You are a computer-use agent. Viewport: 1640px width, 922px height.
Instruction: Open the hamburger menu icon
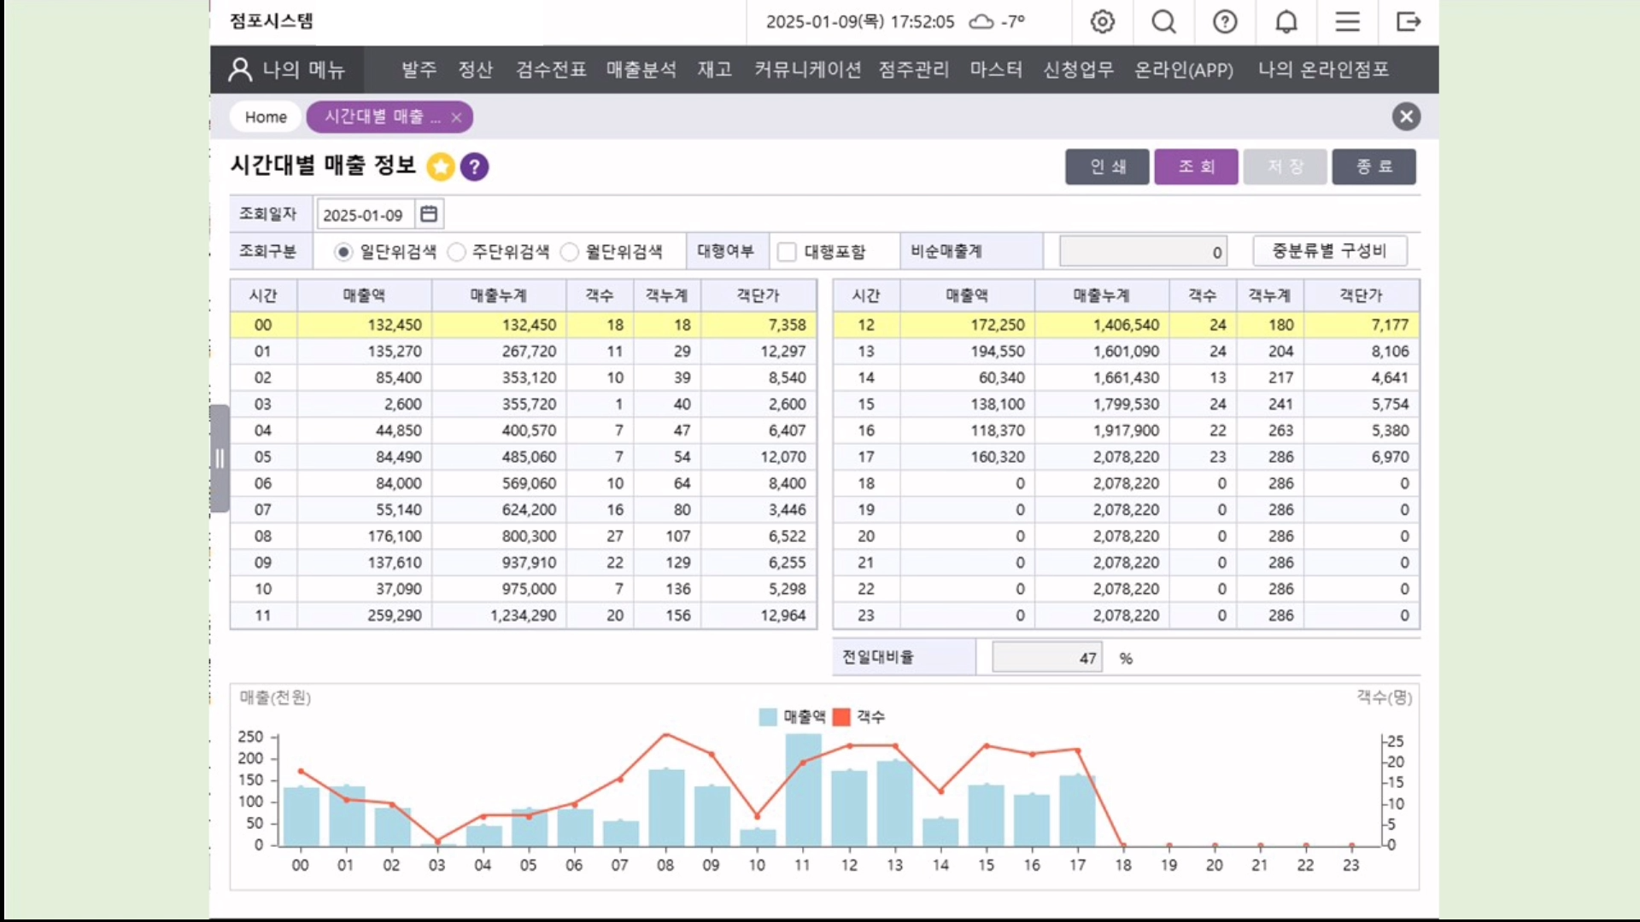tap(1347, 21)
